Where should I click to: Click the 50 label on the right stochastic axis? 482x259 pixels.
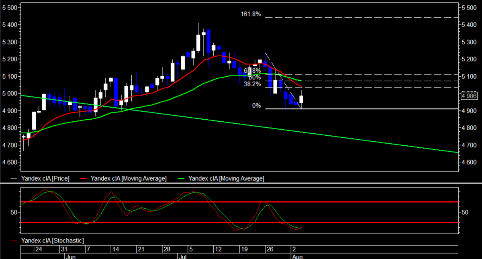pos(466,212)
